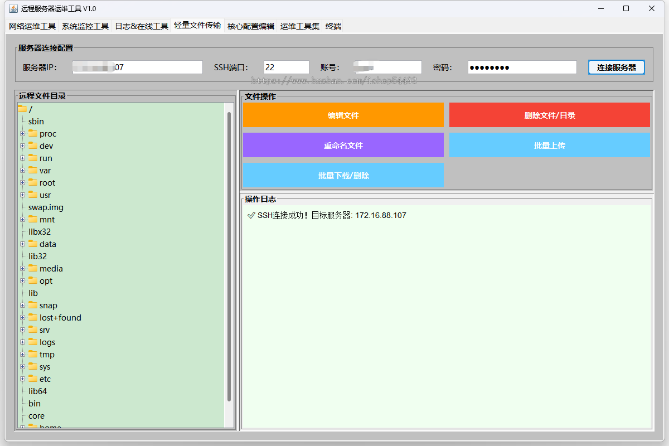
Task: Select the swap.img file
Action: click(x=46, y=207)
